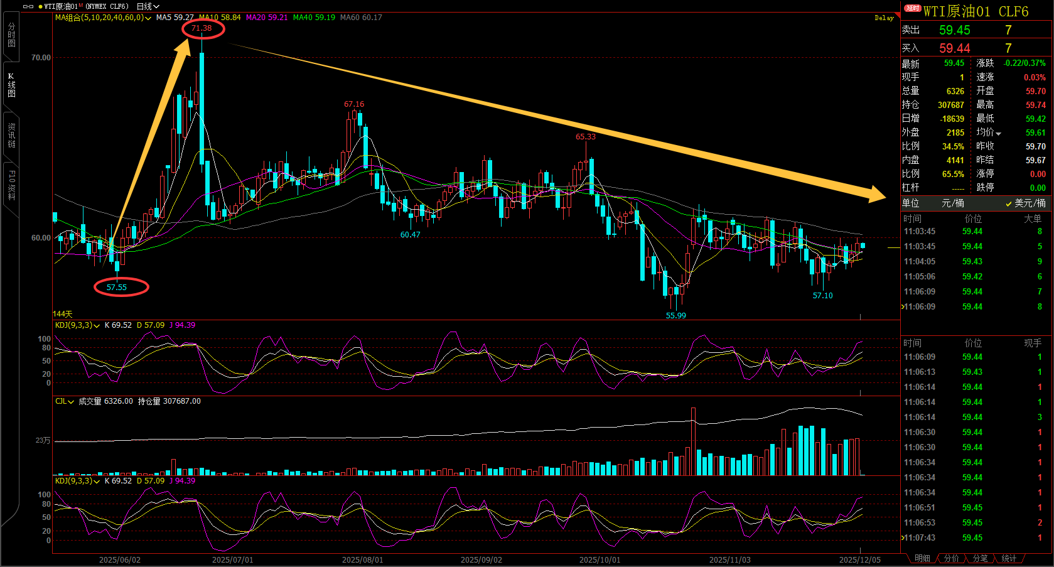Viewport: 1054px width, 567px height.
Task: Expand the 均价 dropdown arrow in quote panel
Action: tap(999, 133)
